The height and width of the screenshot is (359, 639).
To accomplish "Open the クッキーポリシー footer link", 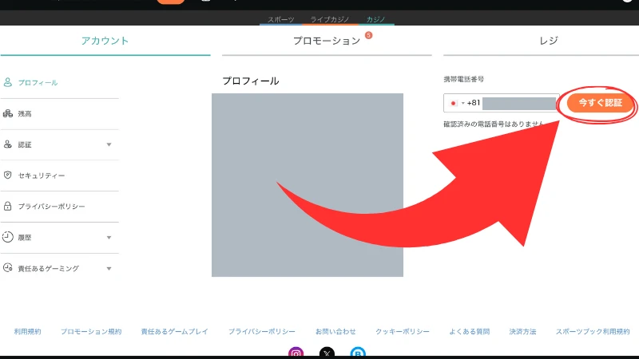I will pyautogui.click(x=403, y=331).
